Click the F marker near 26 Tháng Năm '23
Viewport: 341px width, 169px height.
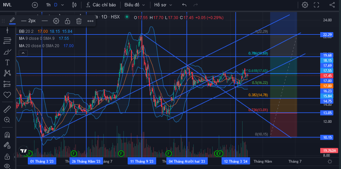pyautogui.click(x=74, y=154)
